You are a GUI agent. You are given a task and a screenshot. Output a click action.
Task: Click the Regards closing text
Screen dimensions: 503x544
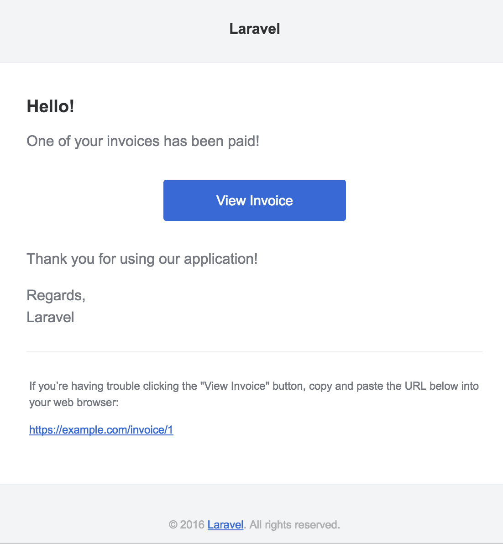(56, 295)
